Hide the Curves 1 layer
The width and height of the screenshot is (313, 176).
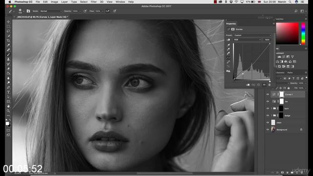(x=268, y=94)
